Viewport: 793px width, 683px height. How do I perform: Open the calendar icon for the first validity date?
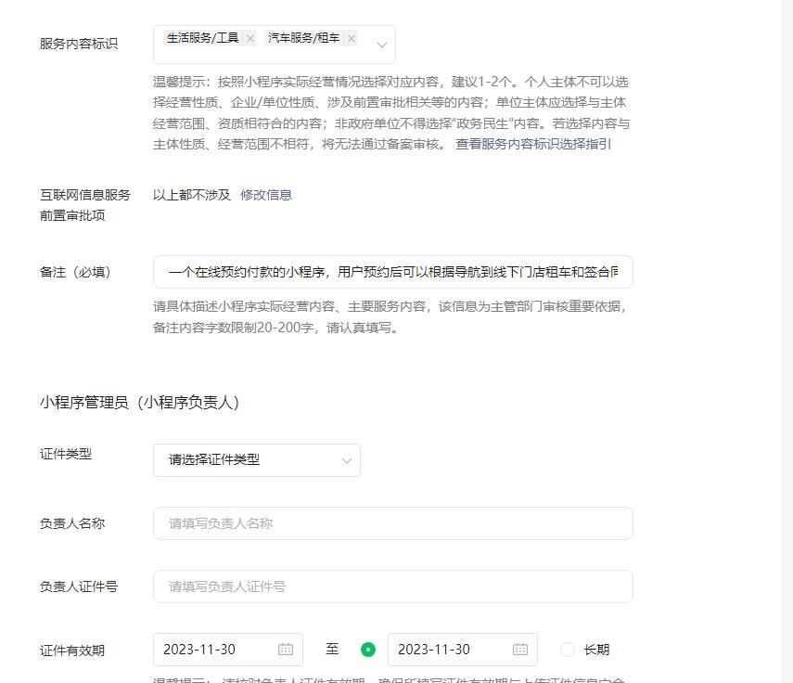[287, 650]
